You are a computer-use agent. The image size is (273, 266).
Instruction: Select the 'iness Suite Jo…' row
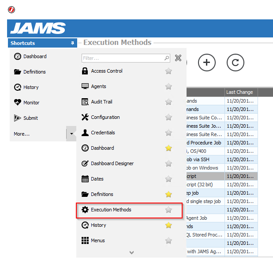click(222, 126)
